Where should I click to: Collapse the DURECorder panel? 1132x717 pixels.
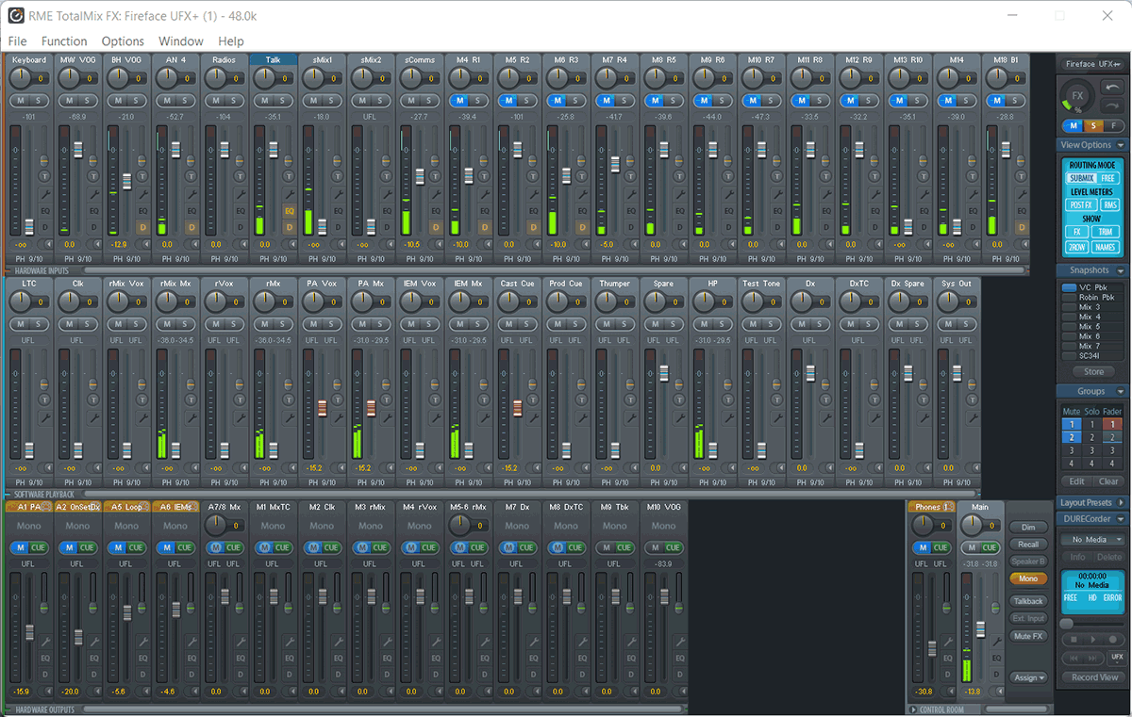(1121, 519)
